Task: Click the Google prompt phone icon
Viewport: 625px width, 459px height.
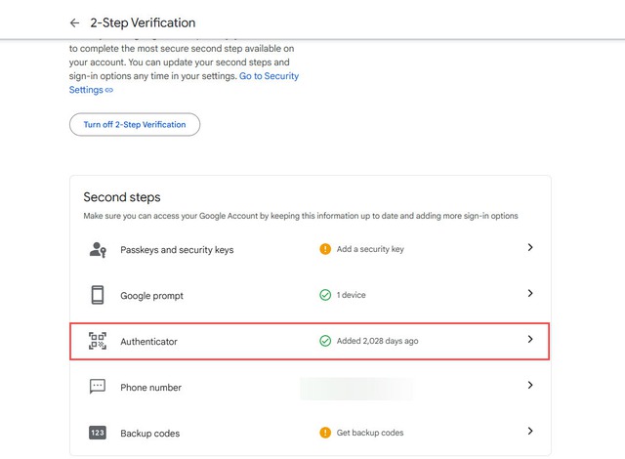Action: click(x=98, y=295)
